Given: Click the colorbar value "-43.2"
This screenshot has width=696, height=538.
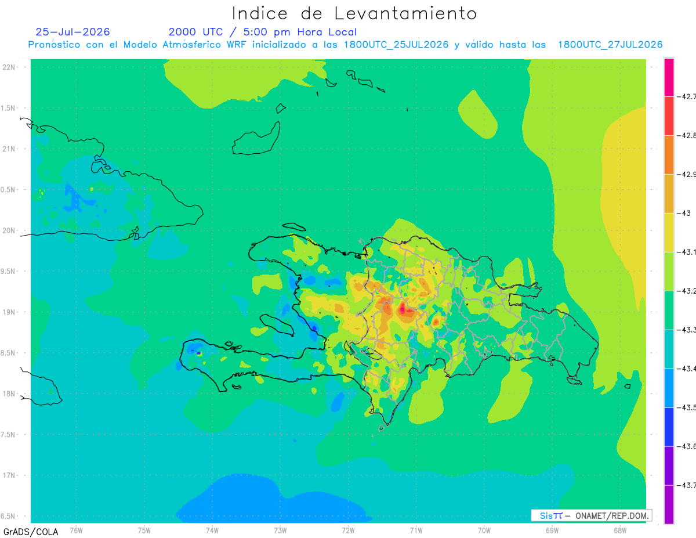Looking at the screenshot, I should point(686,291).
